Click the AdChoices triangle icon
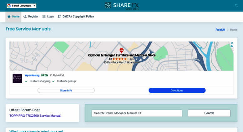 [x=232, y=46]
